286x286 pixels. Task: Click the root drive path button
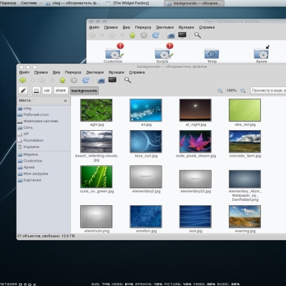point(36,91)
